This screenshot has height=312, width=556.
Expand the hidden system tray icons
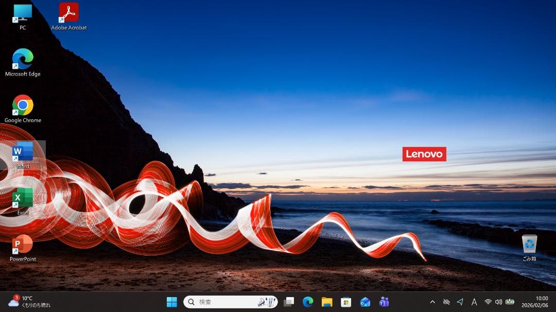[x=432, y=302]
